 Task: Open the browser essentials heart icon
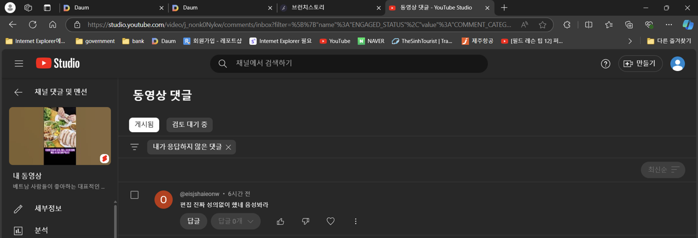649,25
